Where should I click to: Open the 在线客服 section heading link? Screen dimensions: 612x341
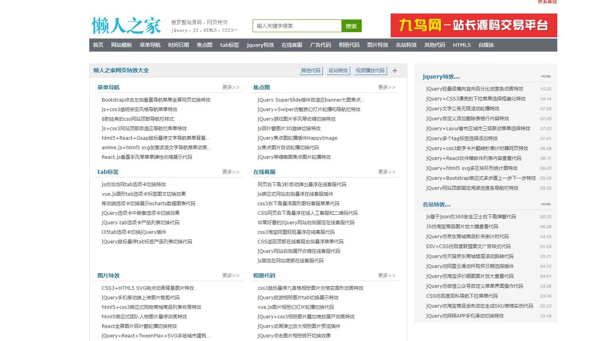coord(264,172)
